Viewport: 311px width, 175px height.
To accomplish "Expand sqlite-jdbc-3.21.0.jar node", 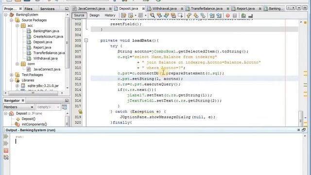I will click(x=17, y=86).
